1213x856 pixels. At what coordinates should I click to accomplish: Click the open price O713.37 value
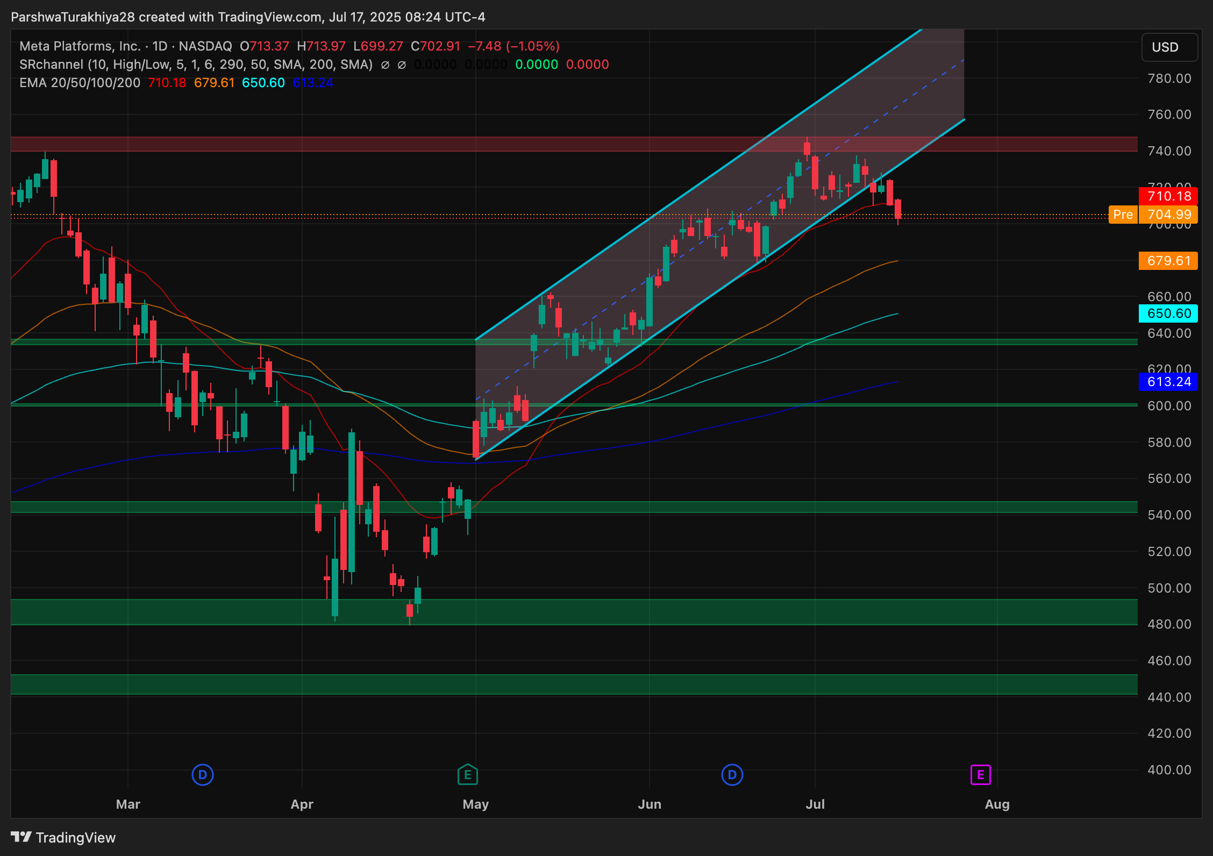click(x=265, y=46)
